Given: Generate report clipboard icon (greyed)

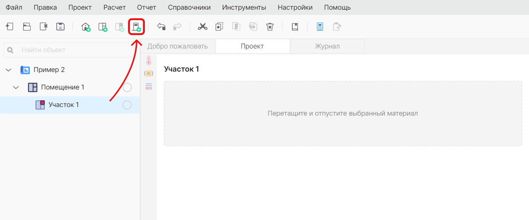Looking at the screenshot, I should pyautogui.click(x=337, y=27).
